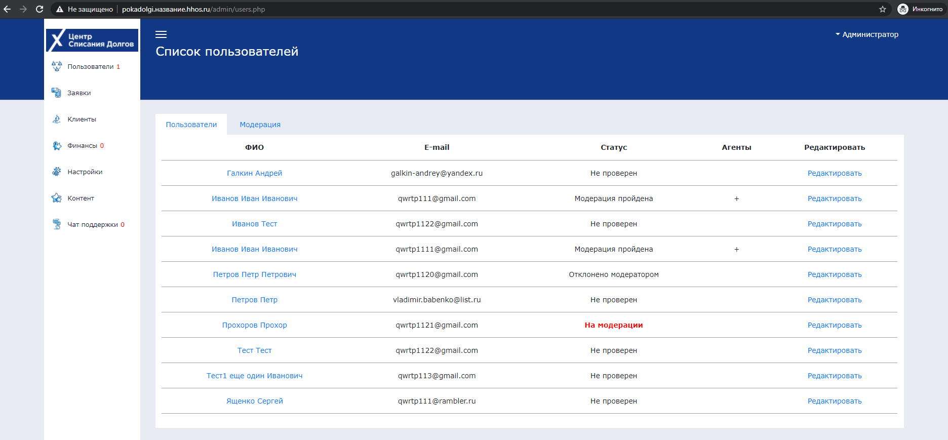This screenshot has height=440, width=948.
Task: Click Редактировать for Прохоров Прохор
Action: pyautogui.click(x=835, y=325)
